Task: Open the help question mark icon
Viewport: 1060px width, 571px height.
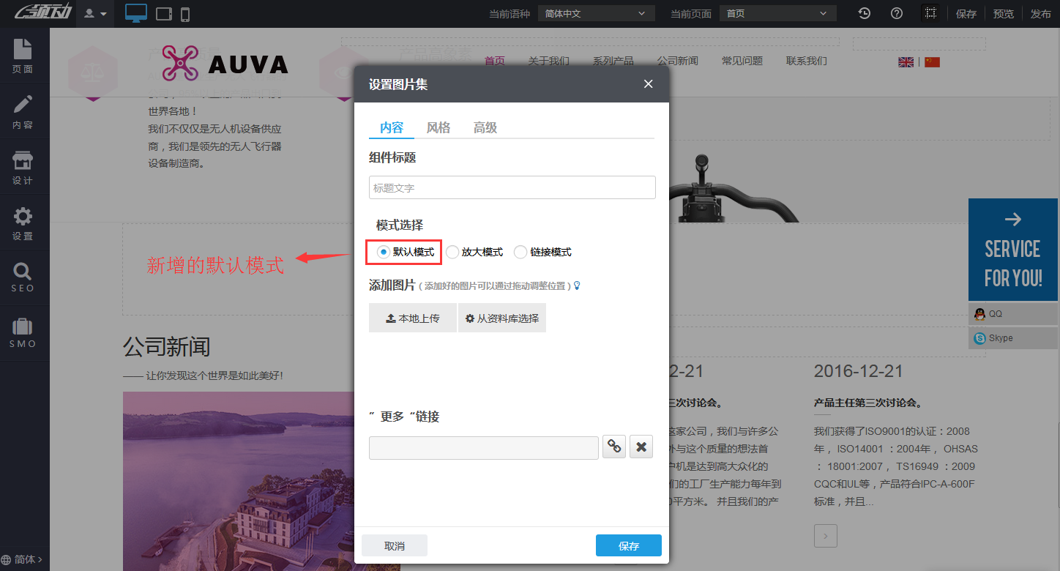Action: (x=897, y=13)
